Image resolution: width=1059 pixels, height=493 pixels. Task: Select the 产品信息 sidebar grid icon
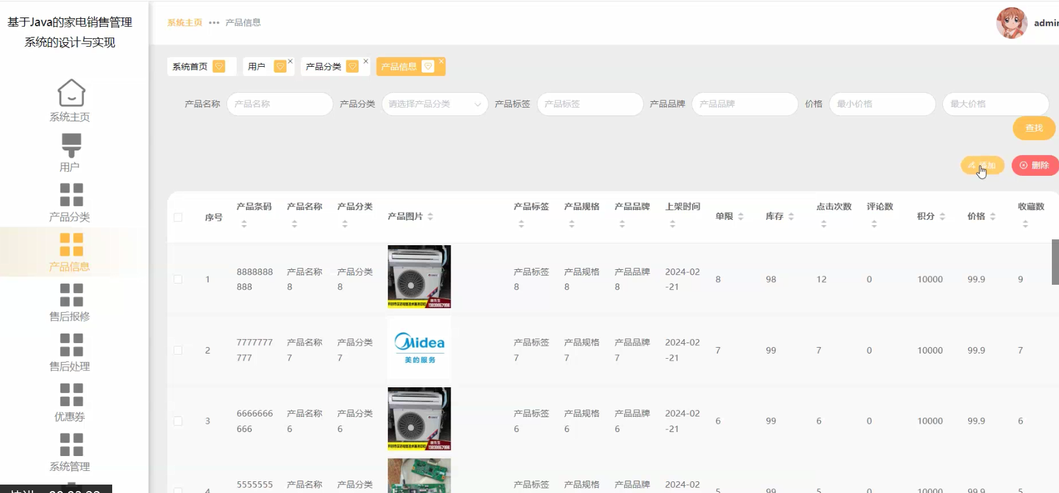71,245
